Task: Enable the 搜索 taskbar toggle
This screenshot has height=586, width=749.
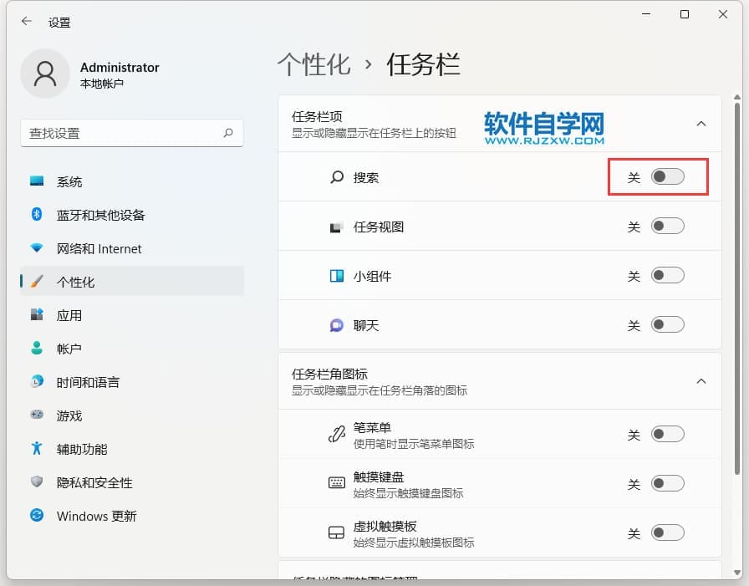Action: 667,177
